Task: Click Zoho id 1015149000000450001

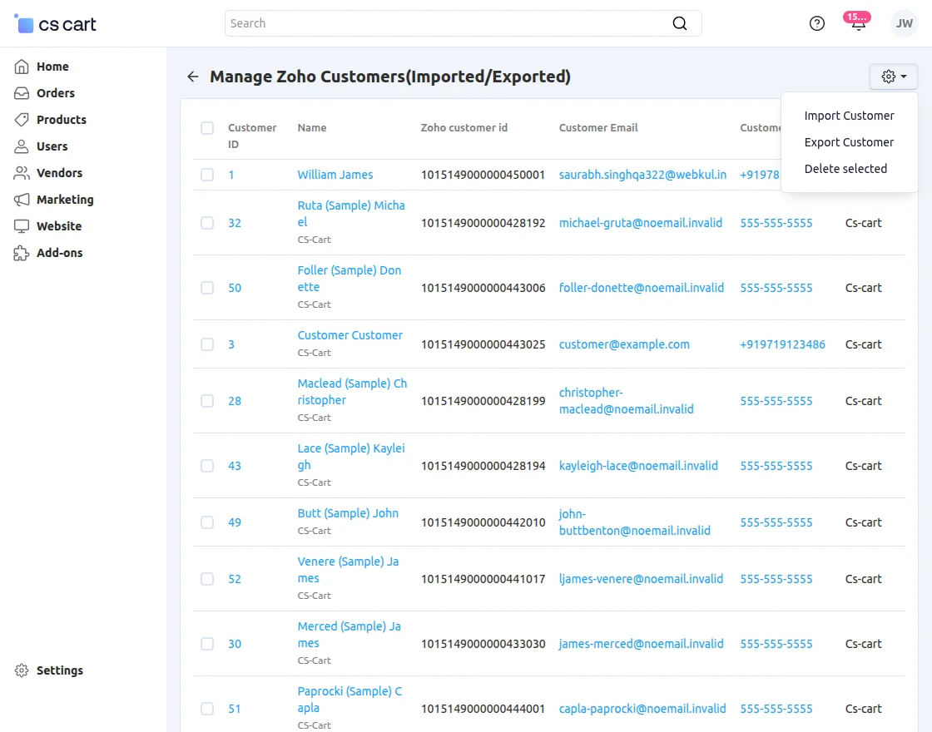Action: click(x=483, y=175)
